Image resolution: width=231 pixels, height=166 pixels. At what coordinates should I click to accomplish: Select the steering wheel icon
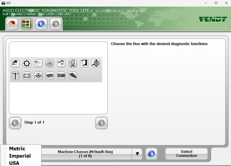click(x=38, y=75)
